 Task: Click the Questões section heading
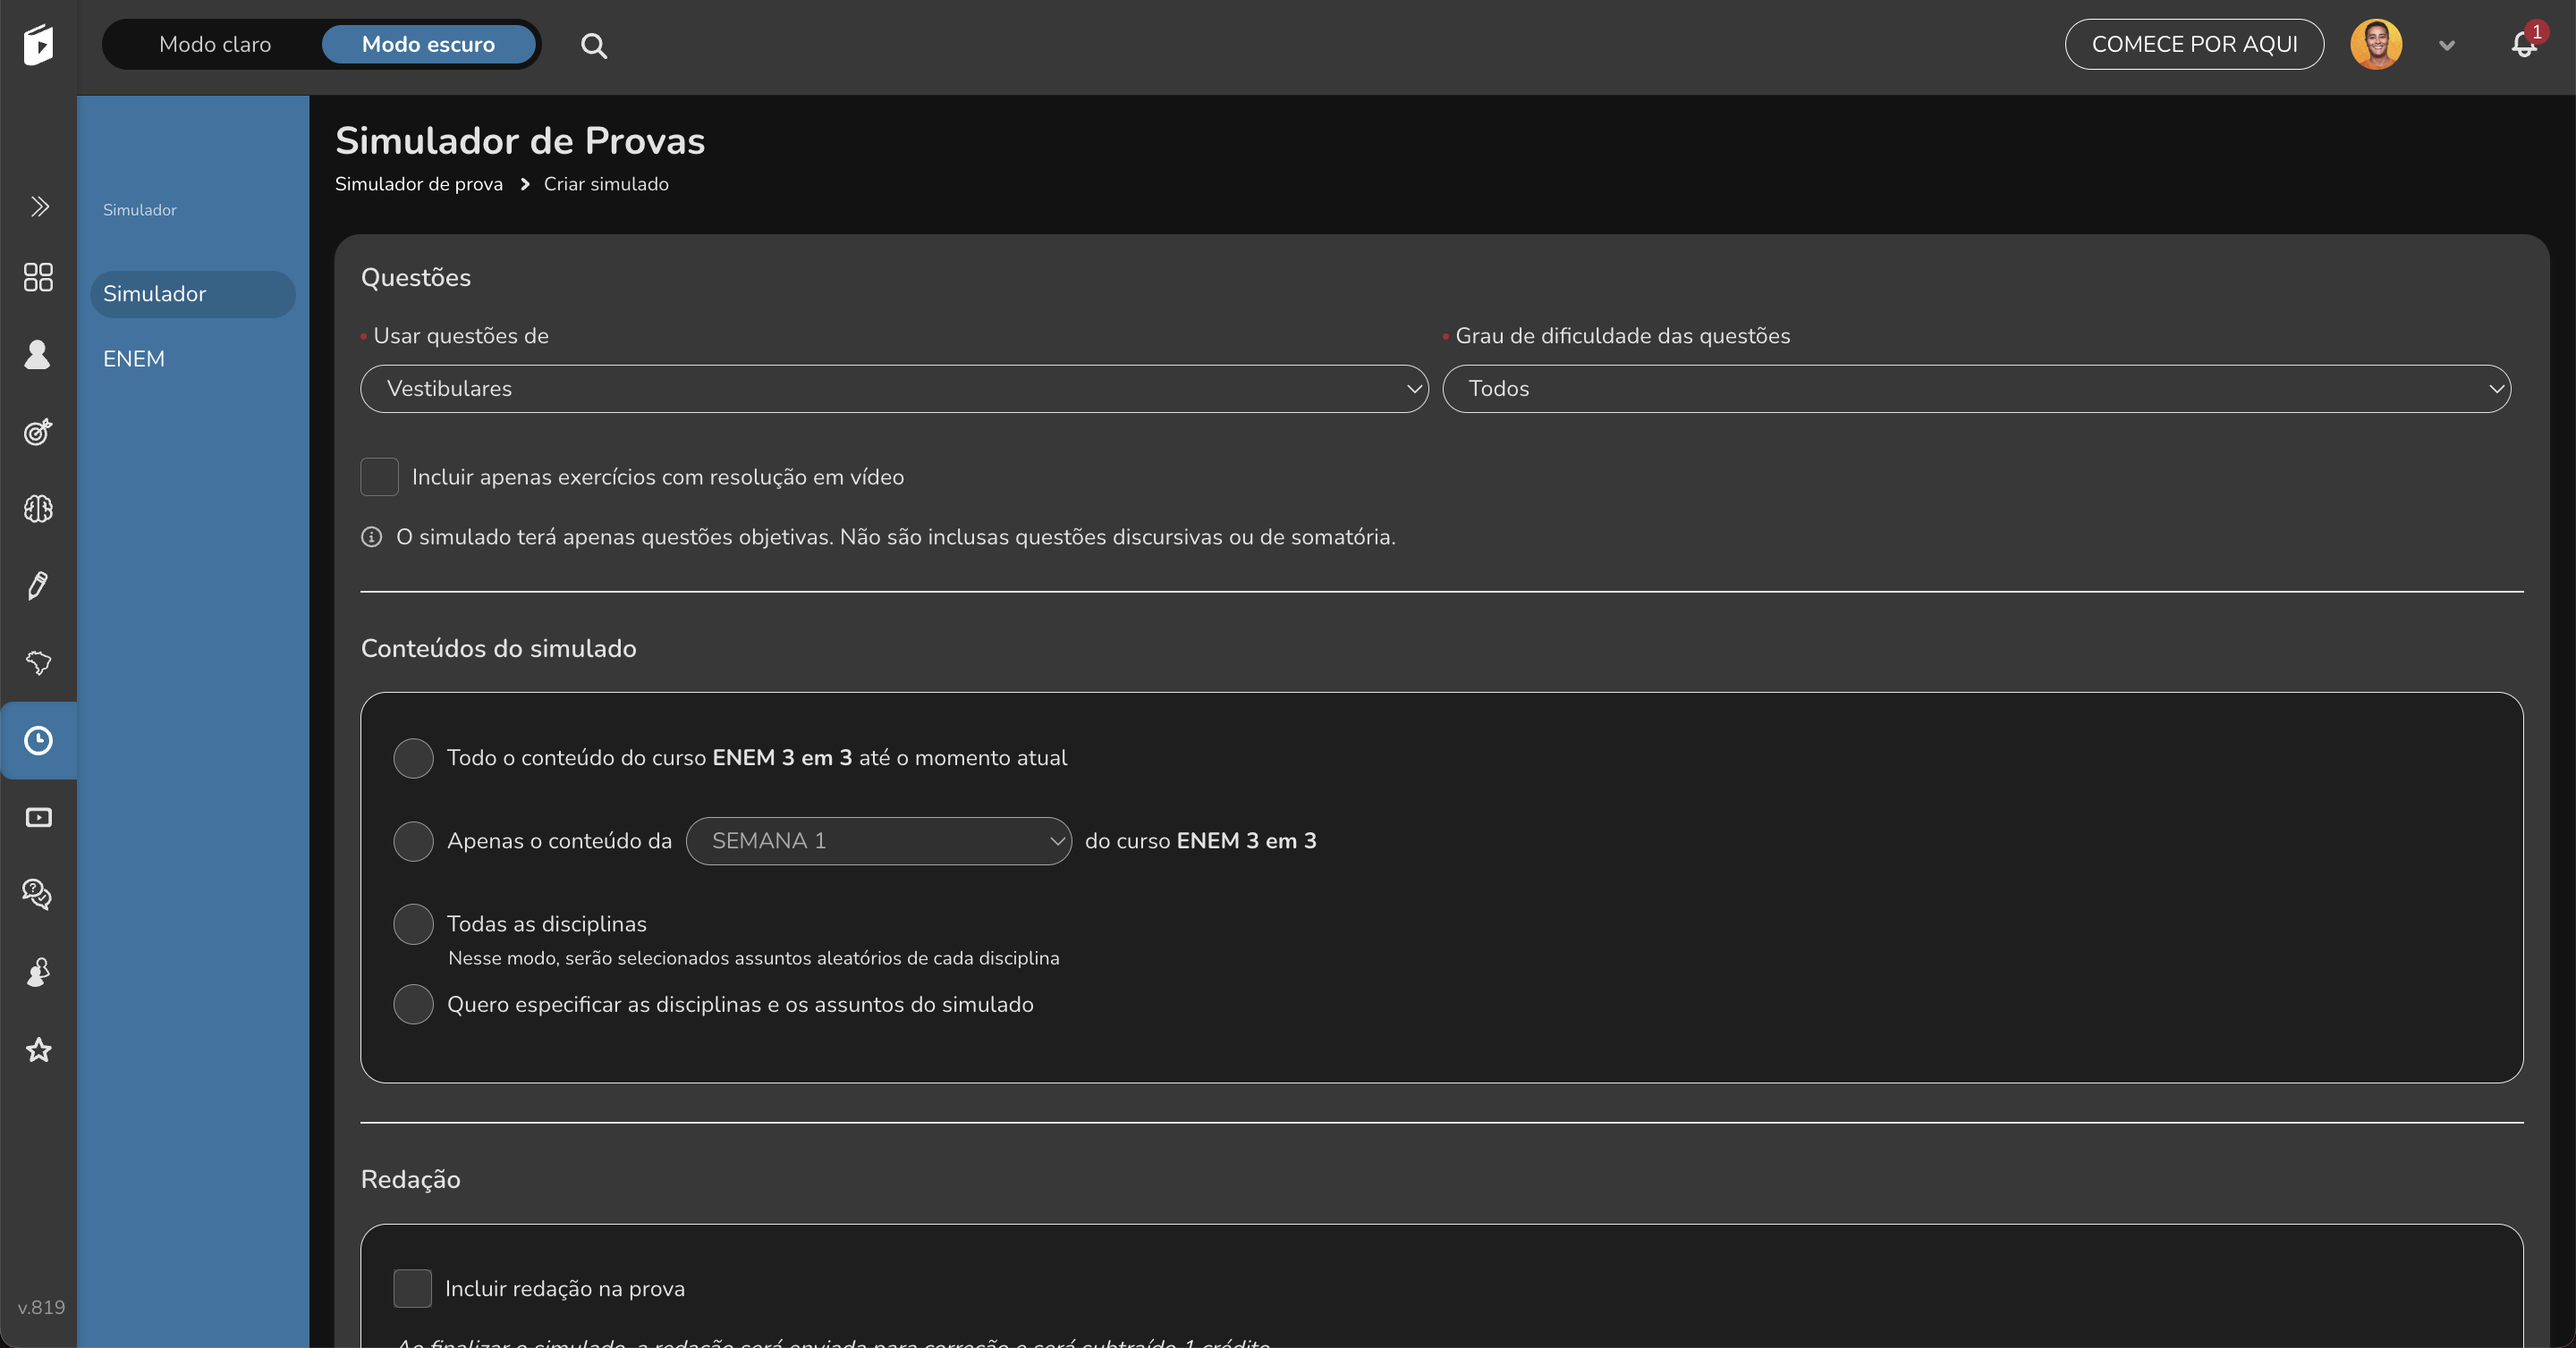point(416,278)
